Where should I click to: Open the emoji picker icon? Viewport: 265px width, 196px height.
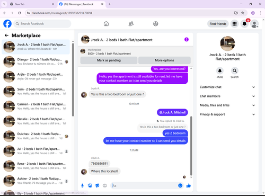click(x=180, y=185)
